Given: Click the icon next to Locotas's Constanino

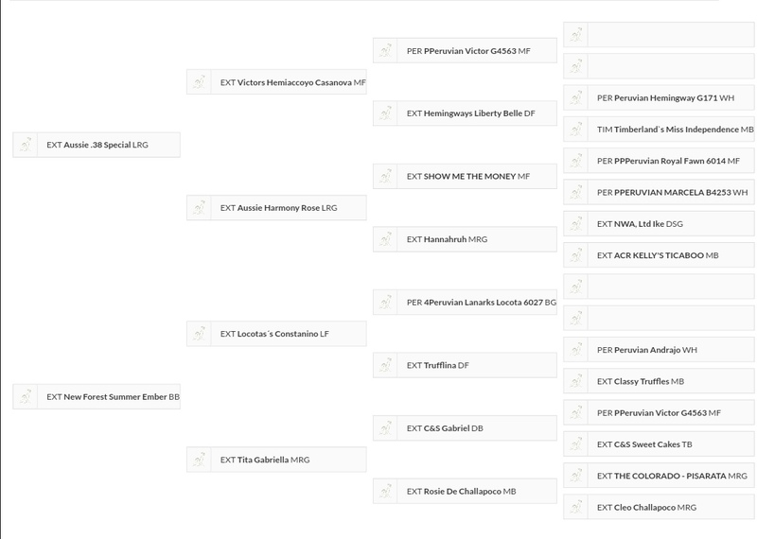Looking at the screenshot, I should pos(199,334).
